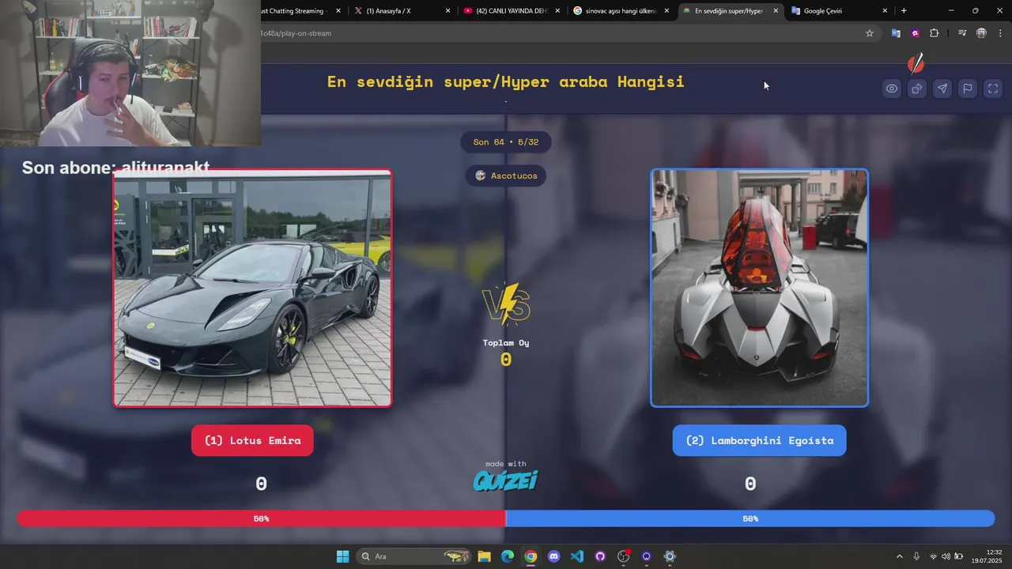
Task: Click the Quizei logo link
Action: [x=506, y=480]
